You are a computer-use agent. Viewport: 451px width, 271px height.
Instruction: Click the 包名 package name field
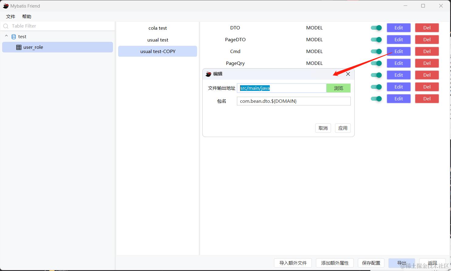[294, 101]
